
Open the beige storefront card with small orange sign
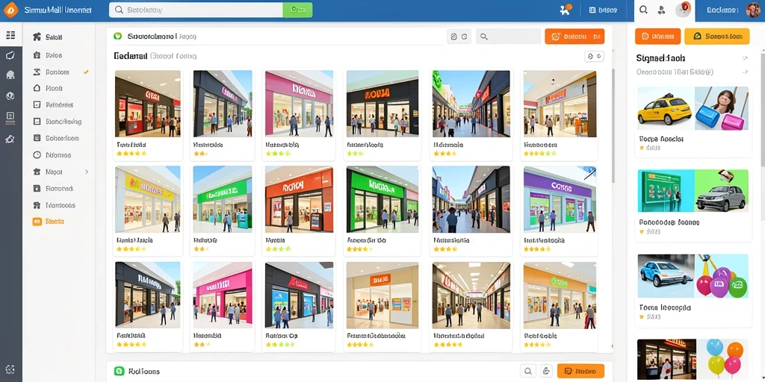(382, 305)
